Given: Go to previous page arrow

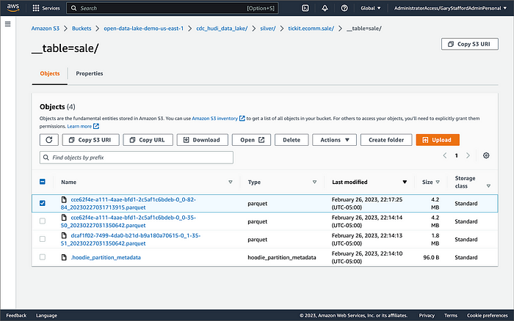Looking at the screenshot, I should 445,155.
